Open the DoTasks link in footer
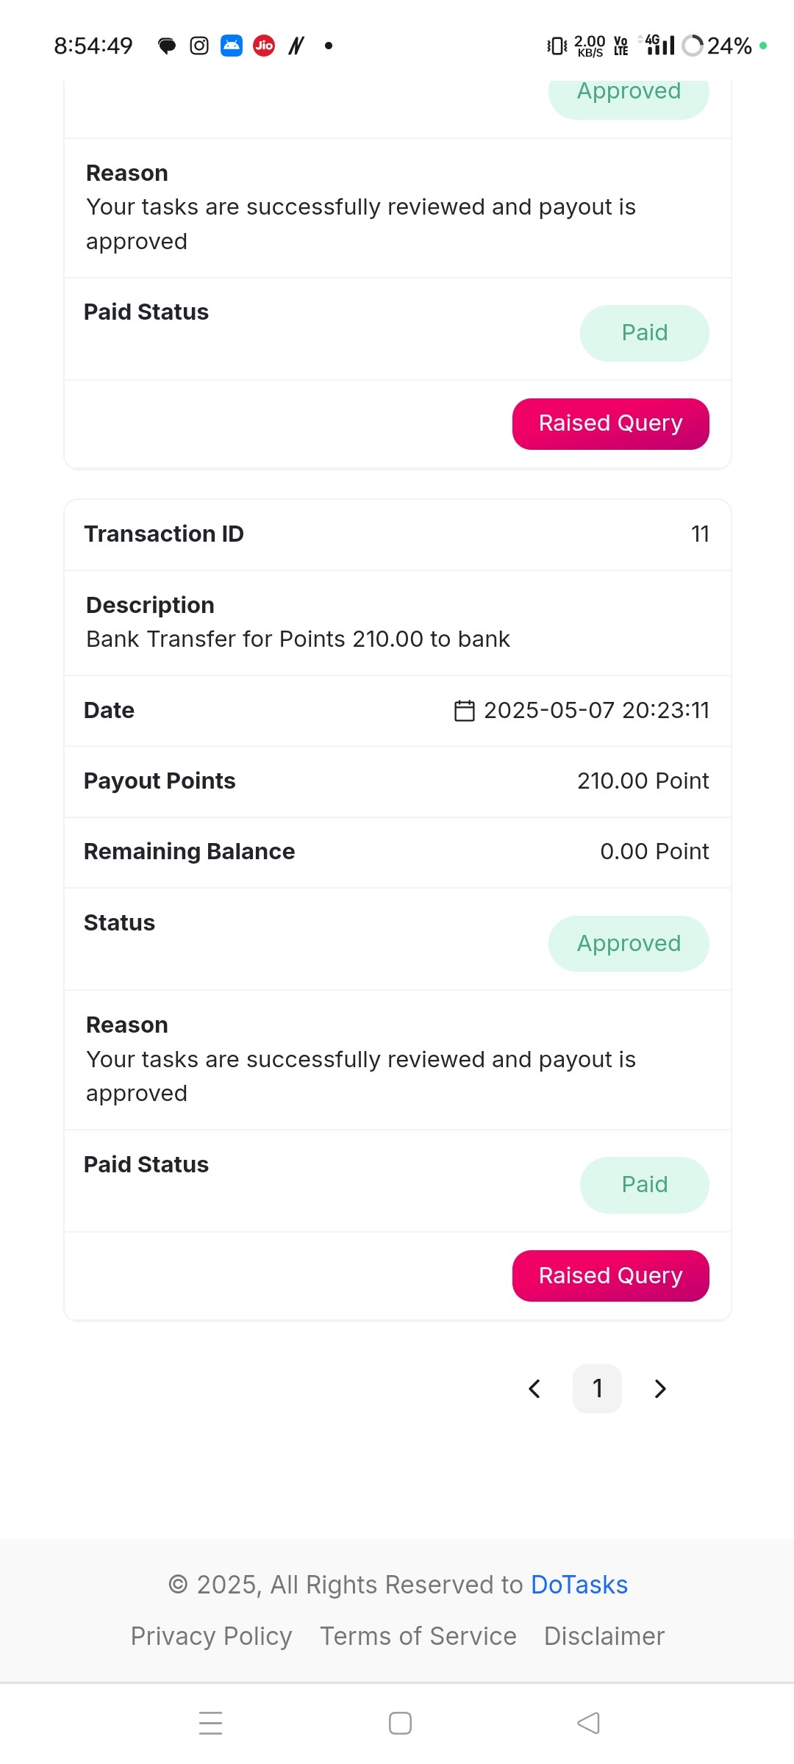This screenshot has width=794, height=1764. tap(579, 1585)
